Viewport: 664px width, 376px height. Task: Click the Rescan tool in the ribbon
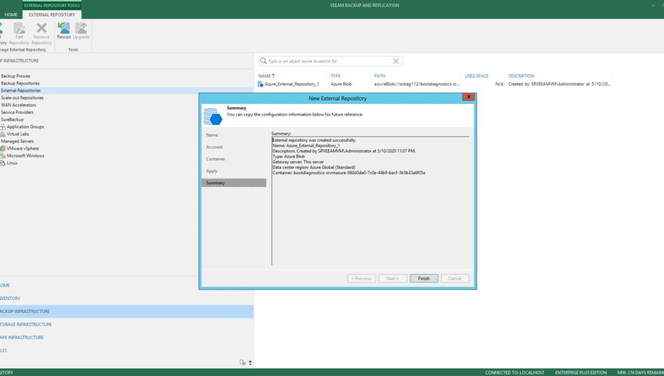pyautogui.click(x=64, y=31)
